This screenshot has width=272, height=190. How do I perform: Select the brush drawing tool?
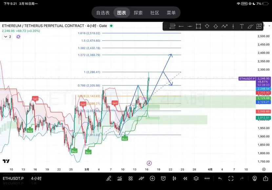[250, 26]
